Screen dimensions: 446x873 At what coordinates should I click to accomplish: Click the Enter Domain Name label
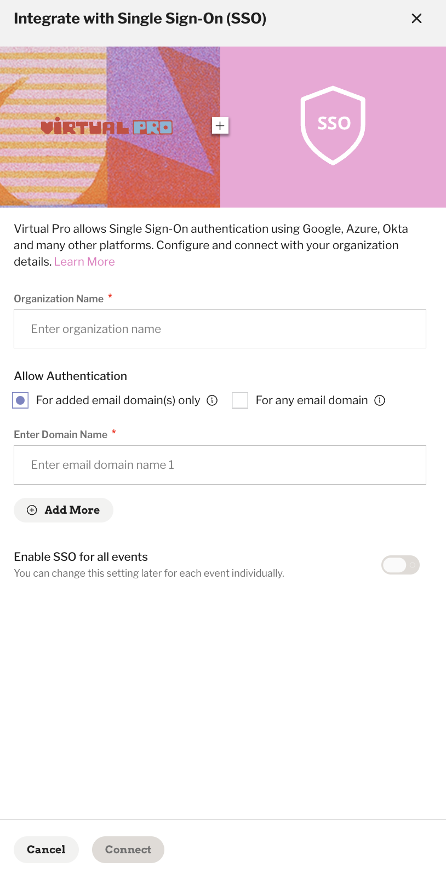60,434
